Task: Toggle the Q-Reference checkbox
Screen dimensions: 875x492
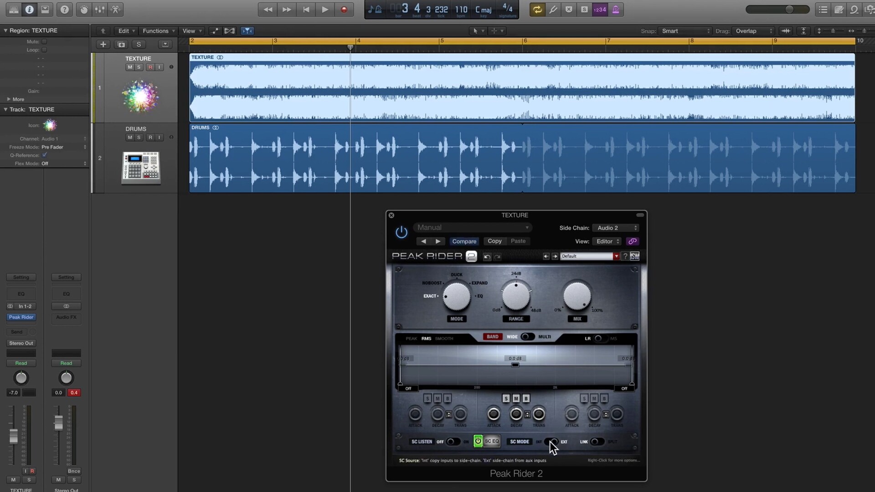Action: (45, 155)
